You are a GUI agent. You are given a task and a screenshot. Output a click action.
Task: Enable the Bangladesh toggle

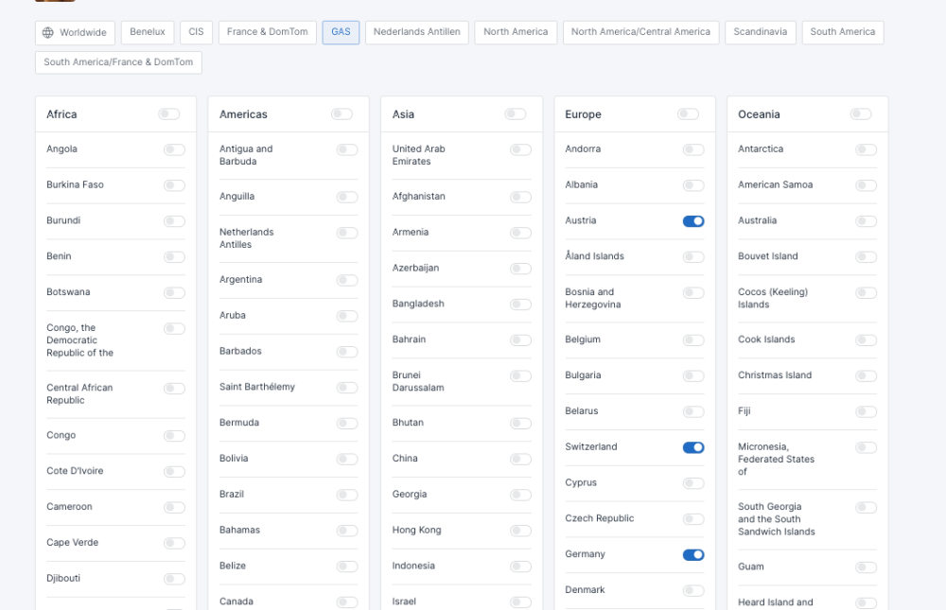[x=520, y=305]
